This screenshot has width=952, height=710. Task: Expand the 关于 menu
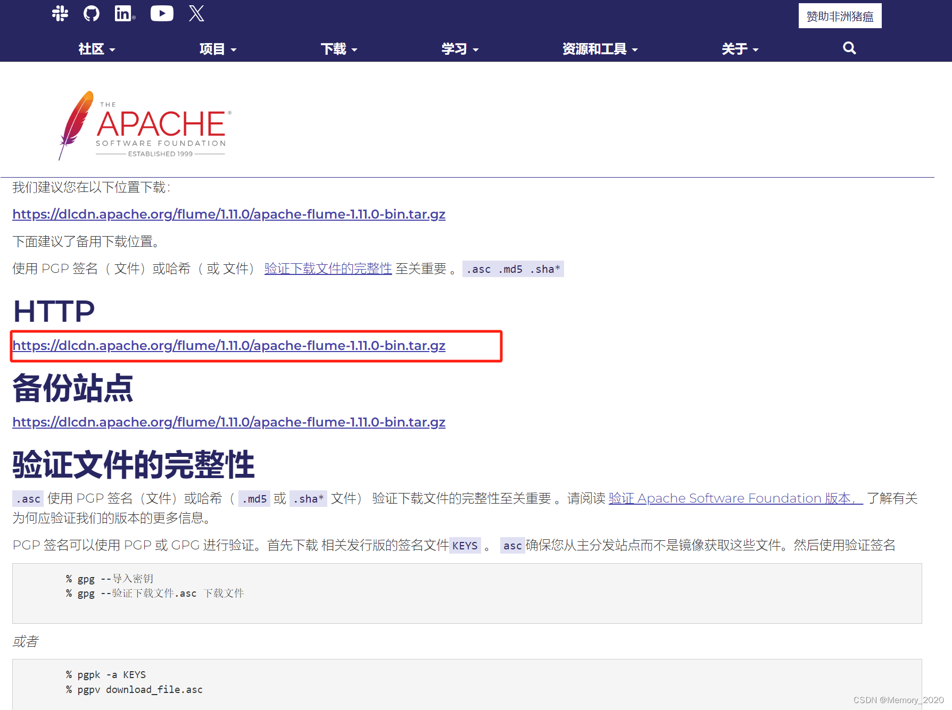740,49
